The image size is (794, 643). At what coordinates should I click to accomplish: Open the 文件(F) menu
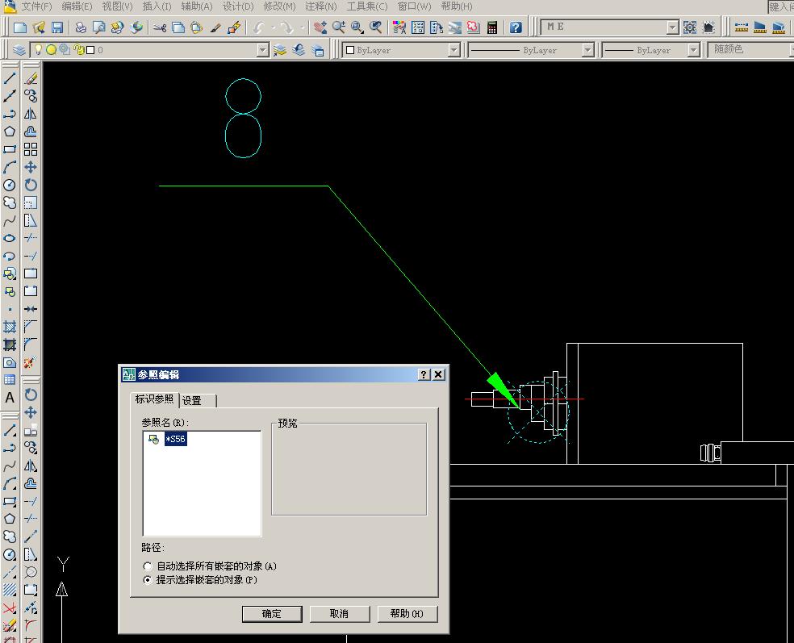[x=36, y=6]
